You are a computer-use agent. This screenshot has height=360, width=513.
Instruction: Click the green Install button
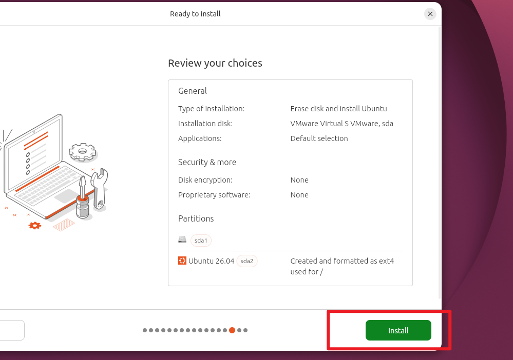pyautogui.click(x=398, y=330)
